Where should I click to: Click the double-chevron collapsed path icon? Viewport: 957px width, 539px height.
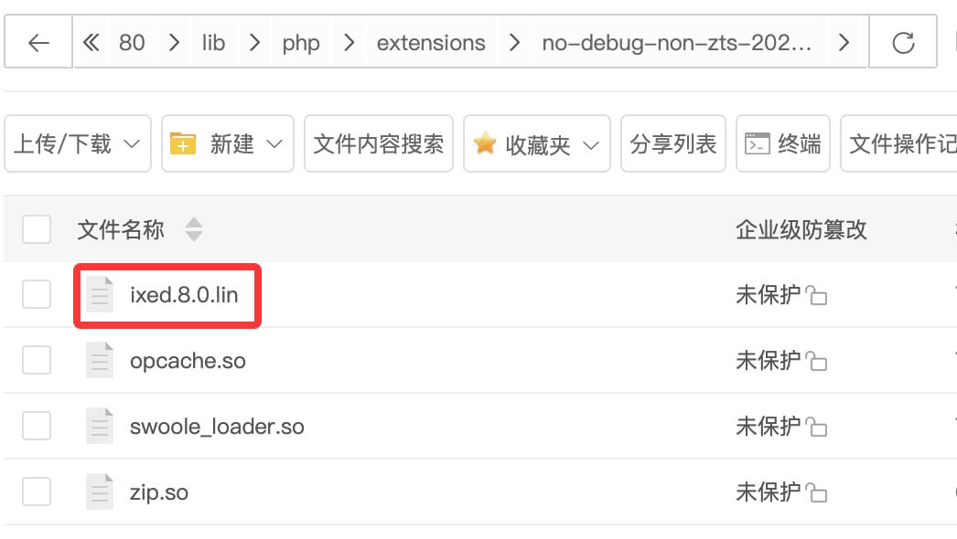tap(91, 43)
